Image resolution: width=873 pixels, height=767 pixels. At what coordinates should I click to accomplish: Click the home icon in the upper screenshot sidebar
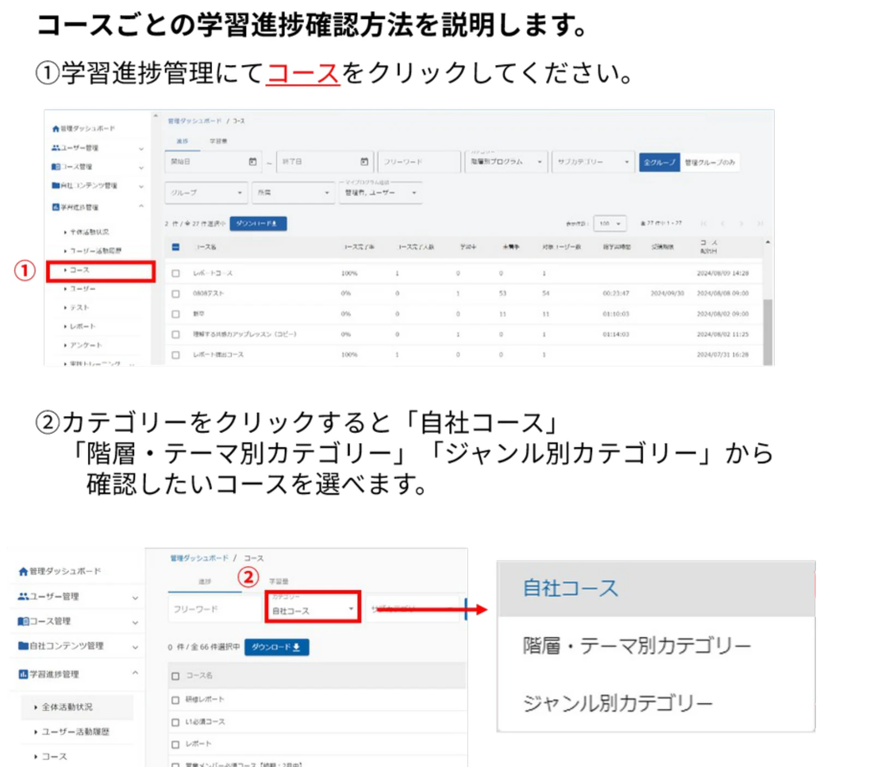(x=56, y=129)
